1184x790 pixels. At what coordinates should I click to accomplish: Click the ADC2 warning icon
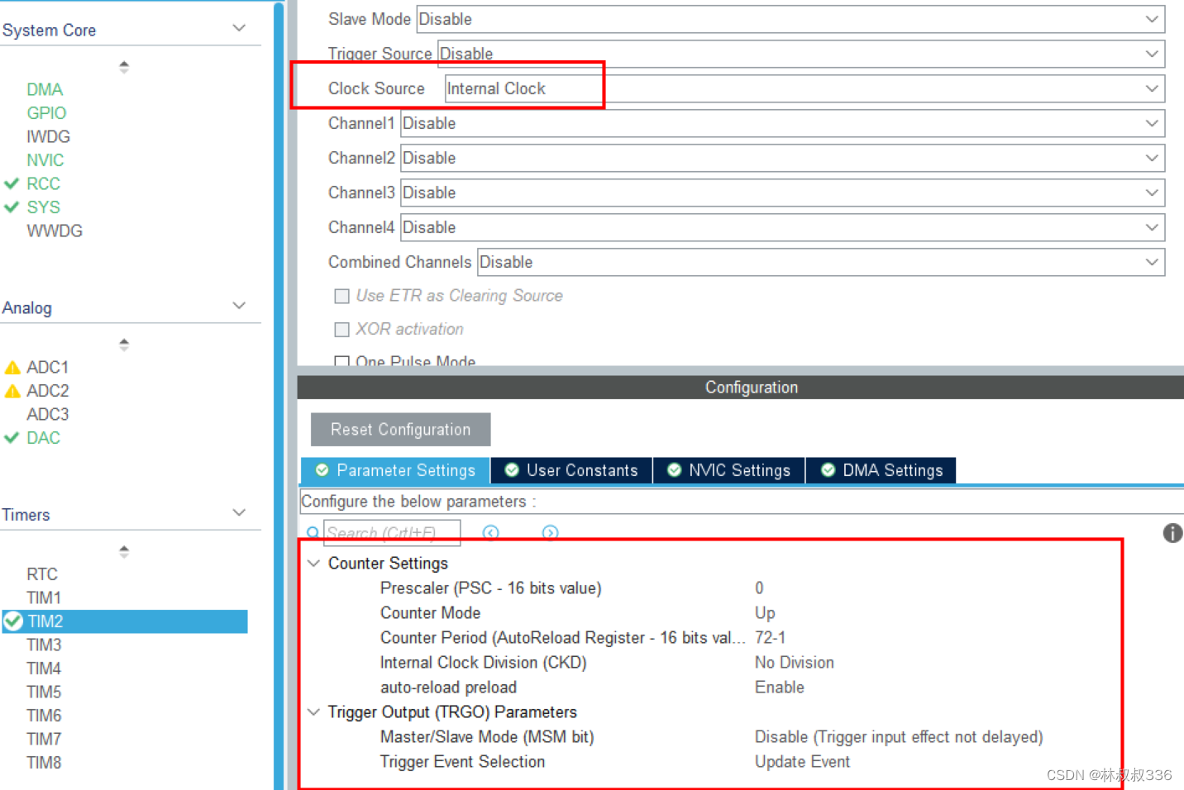pos(12,391)
